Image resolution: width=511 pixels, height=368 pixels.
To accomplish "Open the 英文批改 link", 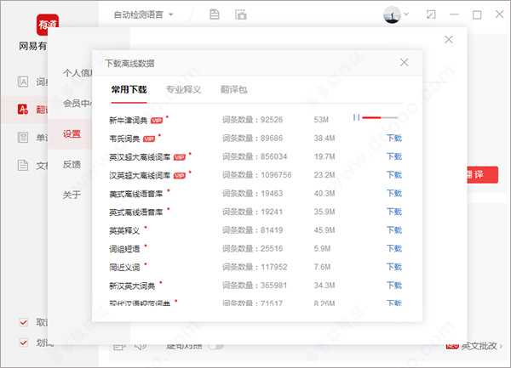I will coord(479,346).
